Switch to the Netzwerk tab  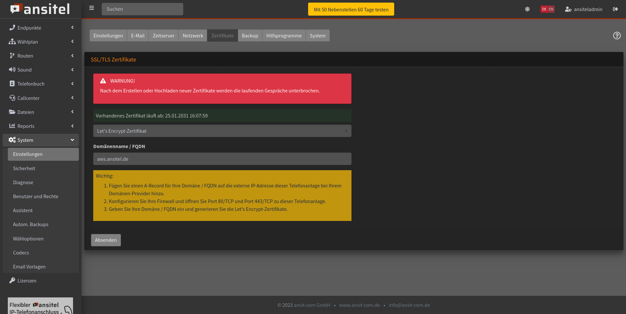coord(193,35)
